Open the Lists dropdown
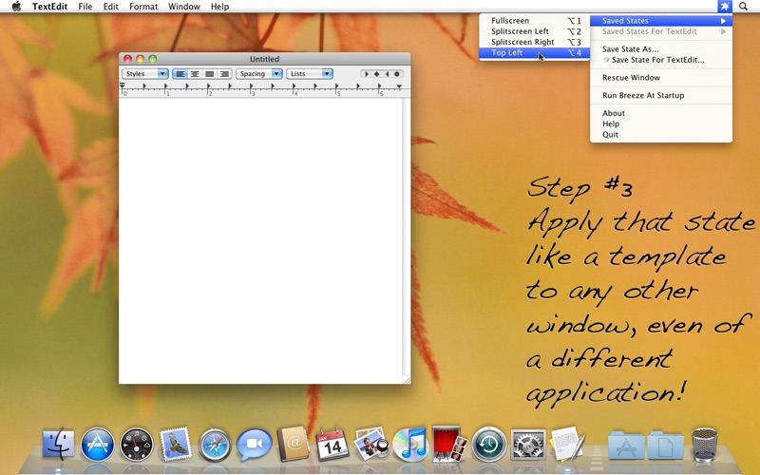Image resolution: width=760 pixels, height=475 pixels. [x=310, y=74]
